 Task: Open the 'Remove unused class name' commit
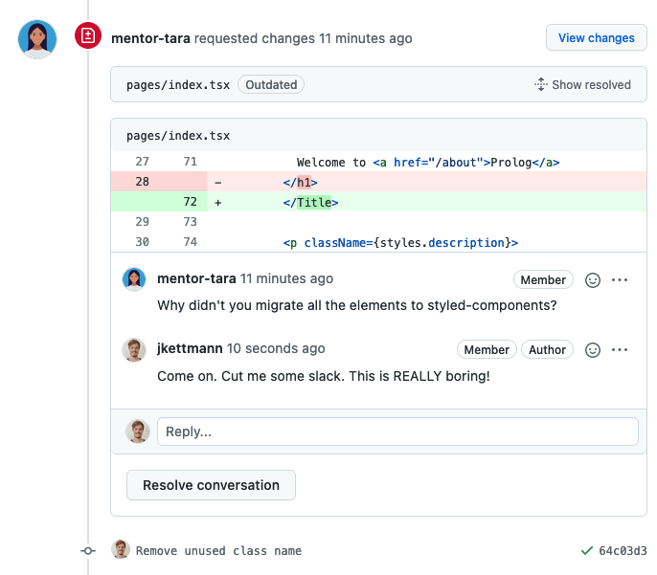coord(218,550)
